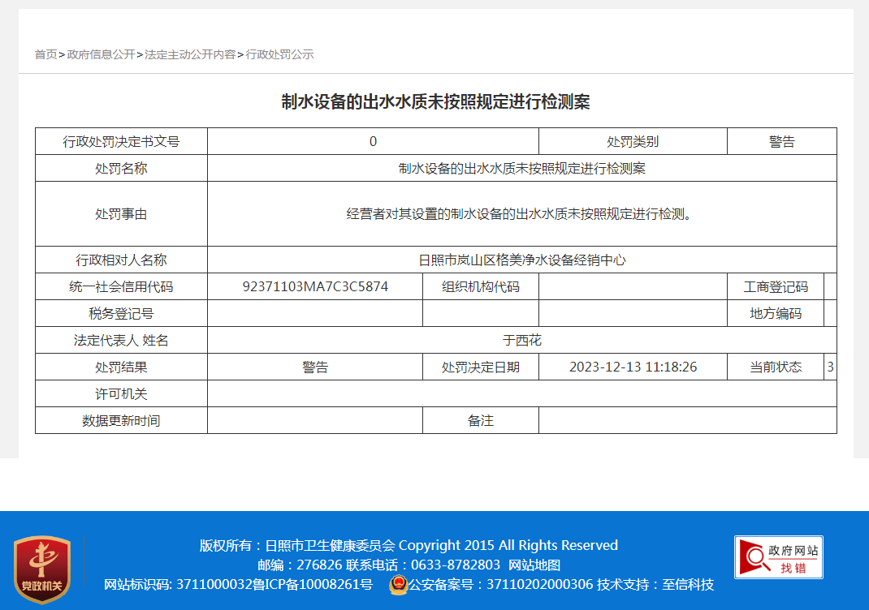Click 警告 value beside 处罚类别
The width and height of the screenshot is (869, 610).
[781, 142]
